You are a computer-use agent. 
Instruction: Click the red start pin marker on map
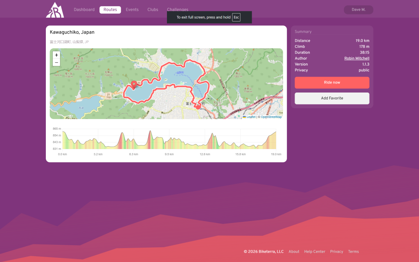point(133,84)
